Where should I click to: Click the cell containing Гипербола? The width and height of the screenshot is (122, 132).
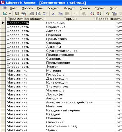tap(70, 75)
